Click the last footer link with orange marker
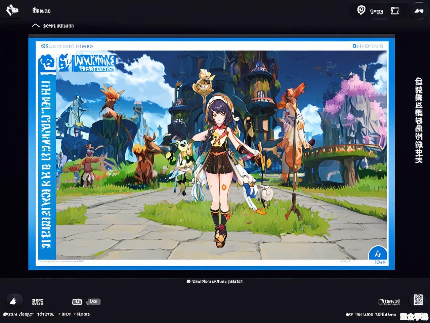 83,314
